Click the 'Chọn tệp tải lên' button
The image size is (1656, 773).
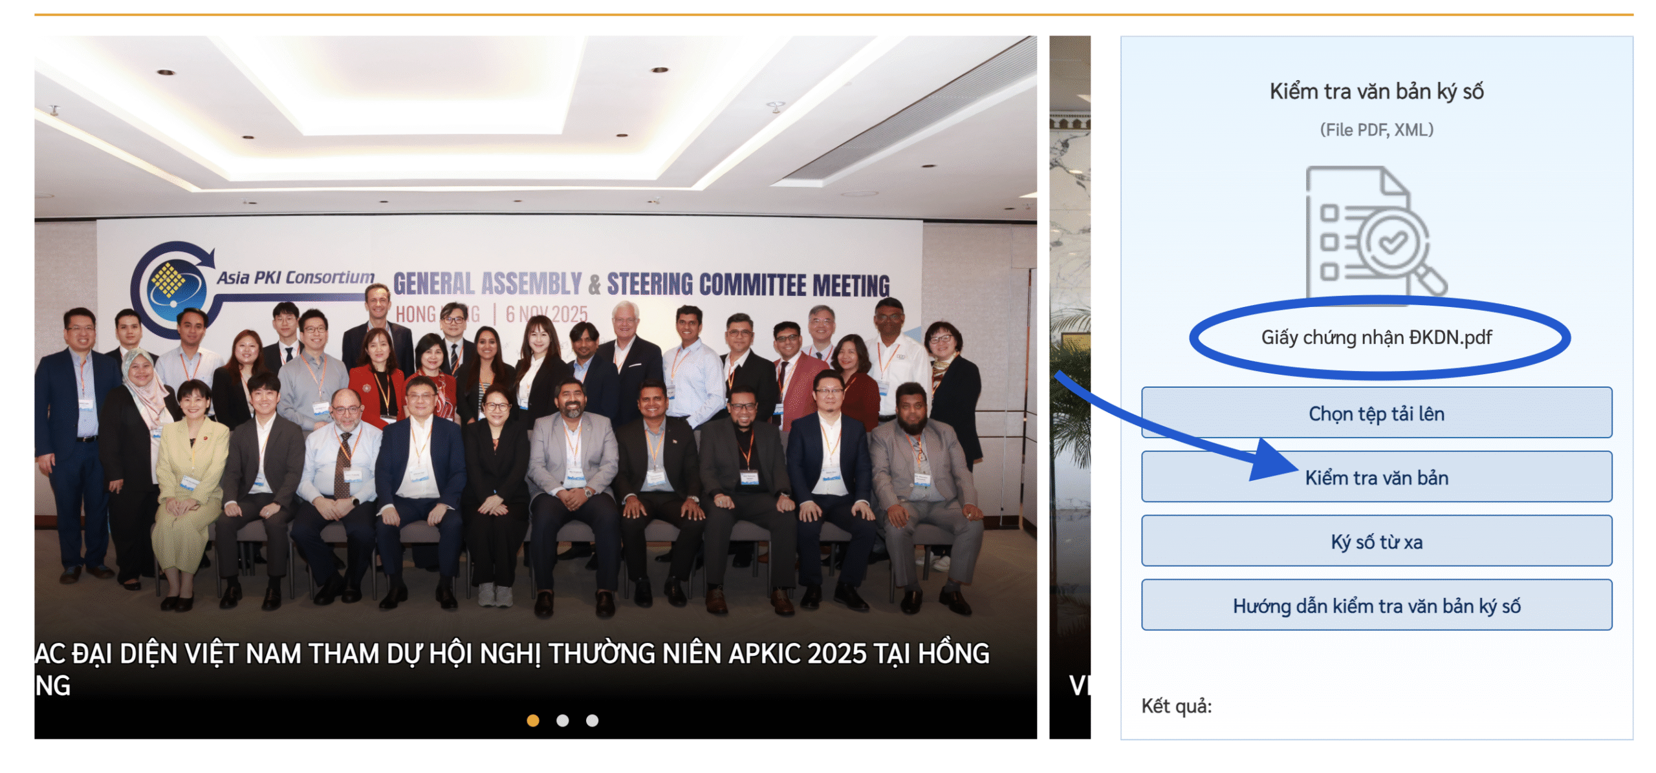(1376, 412)
